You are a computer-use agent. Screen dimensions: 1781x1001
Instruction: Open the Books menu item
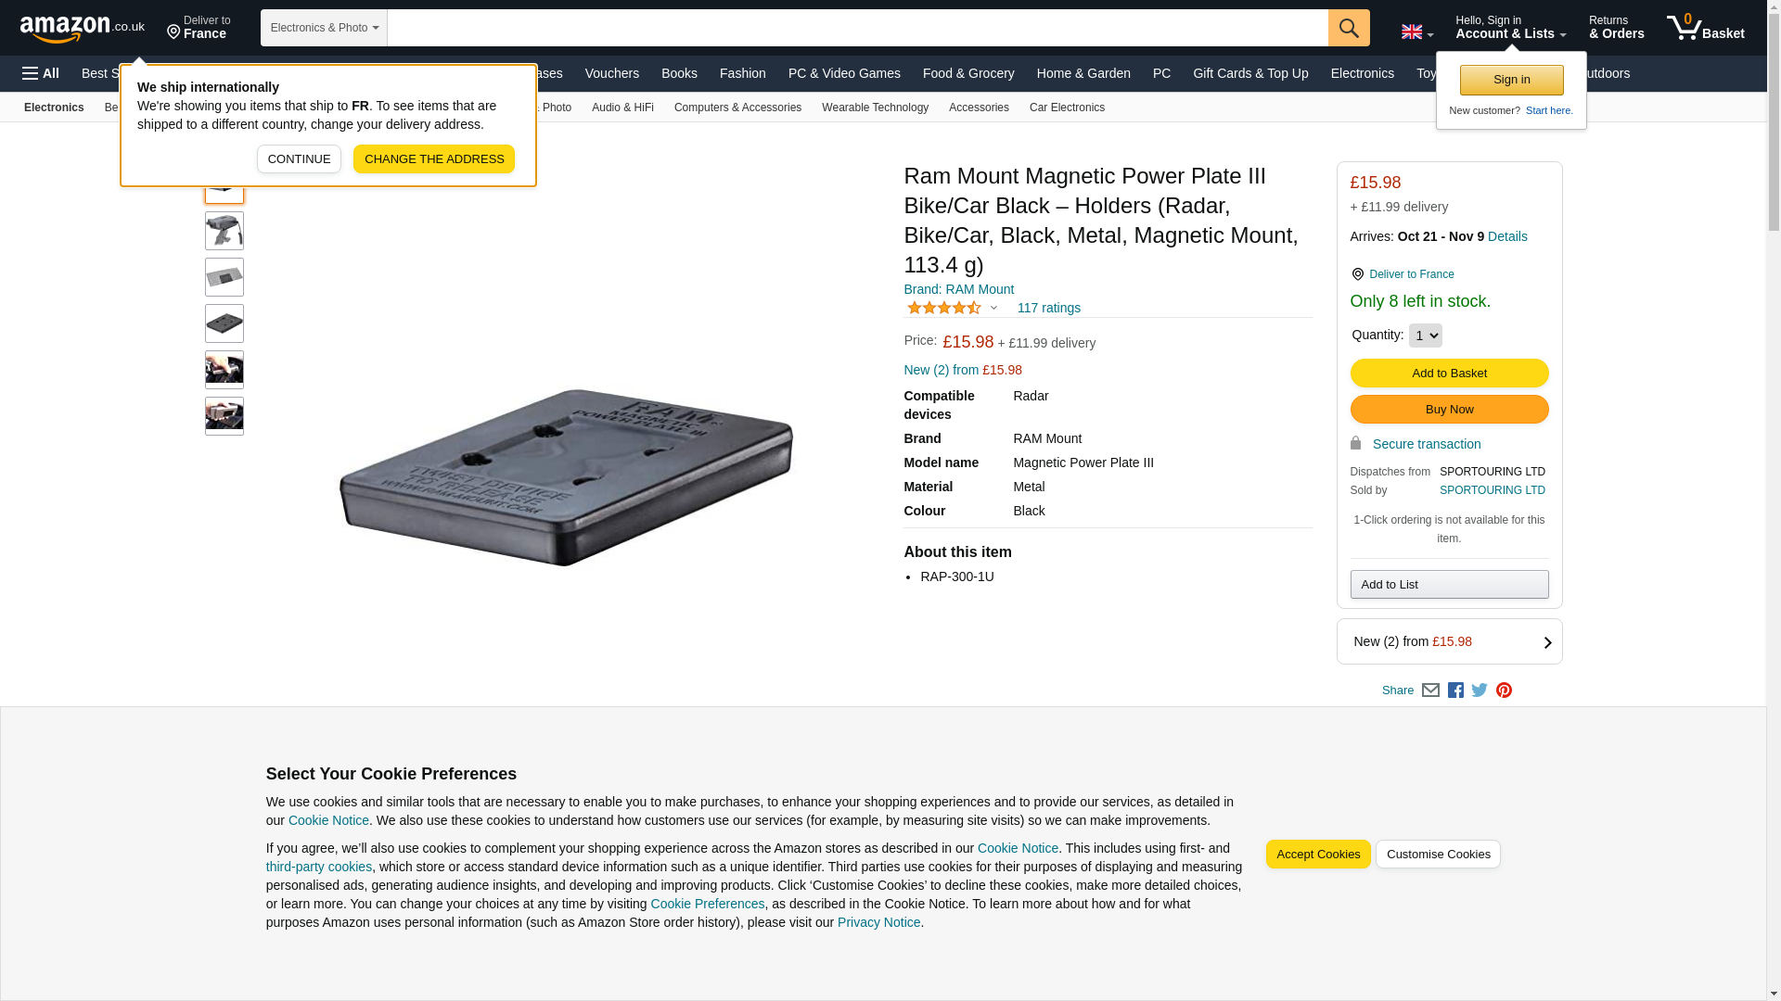point(679,73)
